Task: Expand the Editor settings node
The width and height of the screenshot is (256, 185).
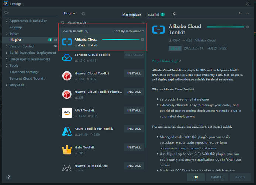Action: (x=7, y=34)
